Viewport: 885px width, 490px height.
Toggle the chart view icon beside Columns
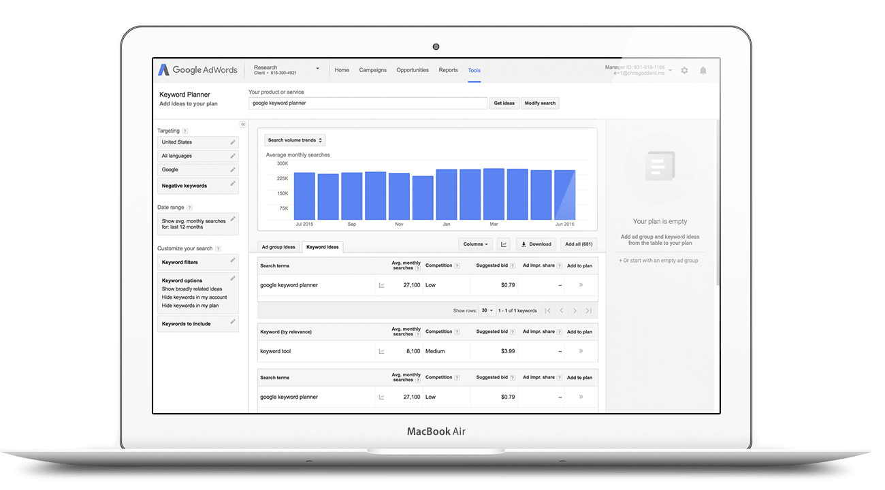[504, 244]
